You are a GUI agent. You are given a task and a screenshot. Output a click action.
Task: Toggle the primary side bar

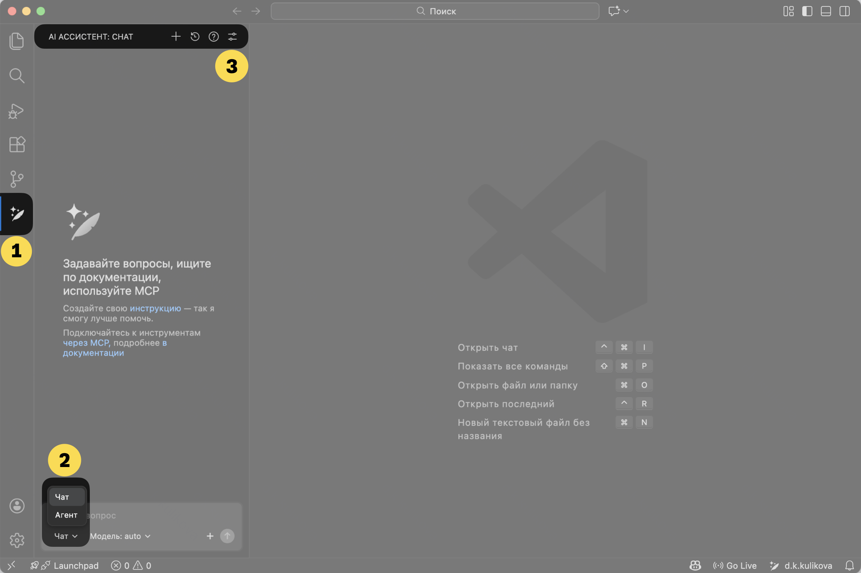(x=807, y=11)
